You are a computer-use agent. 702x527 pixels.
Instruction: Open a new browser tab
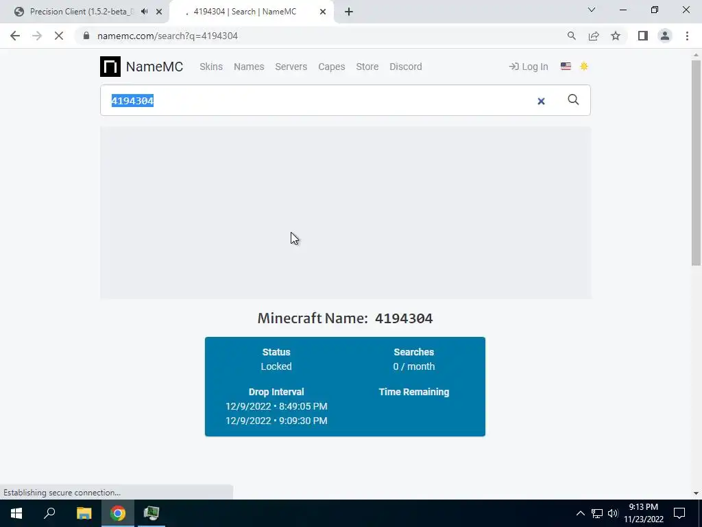pyautogui.click(x=349, y=12)
